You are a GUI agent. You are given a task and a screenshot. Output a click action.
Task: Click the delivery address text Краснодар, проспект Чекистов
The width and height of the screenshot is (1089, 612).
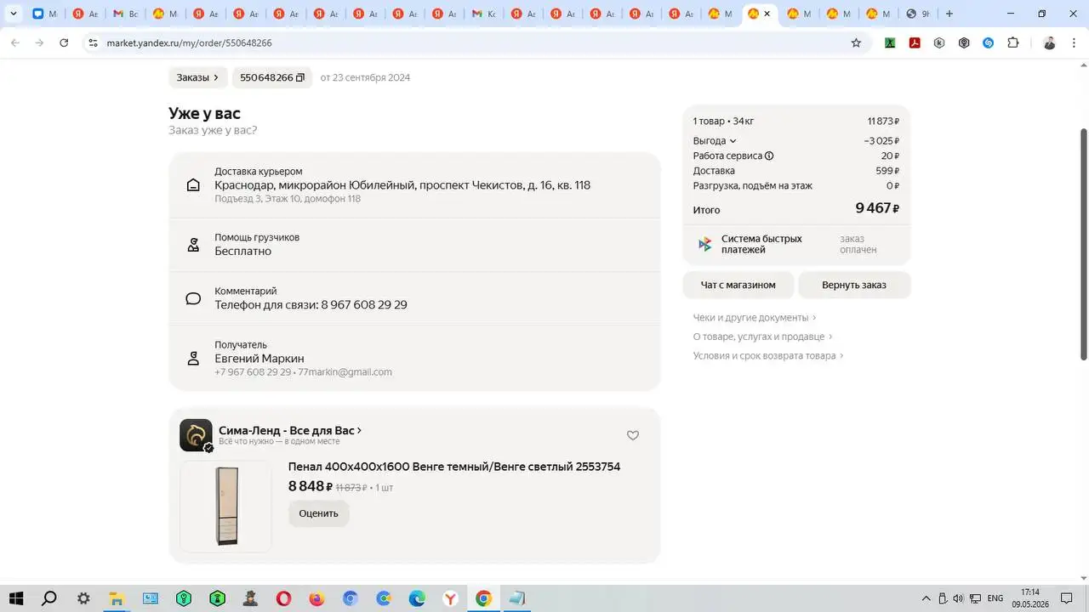click(402, 185)
